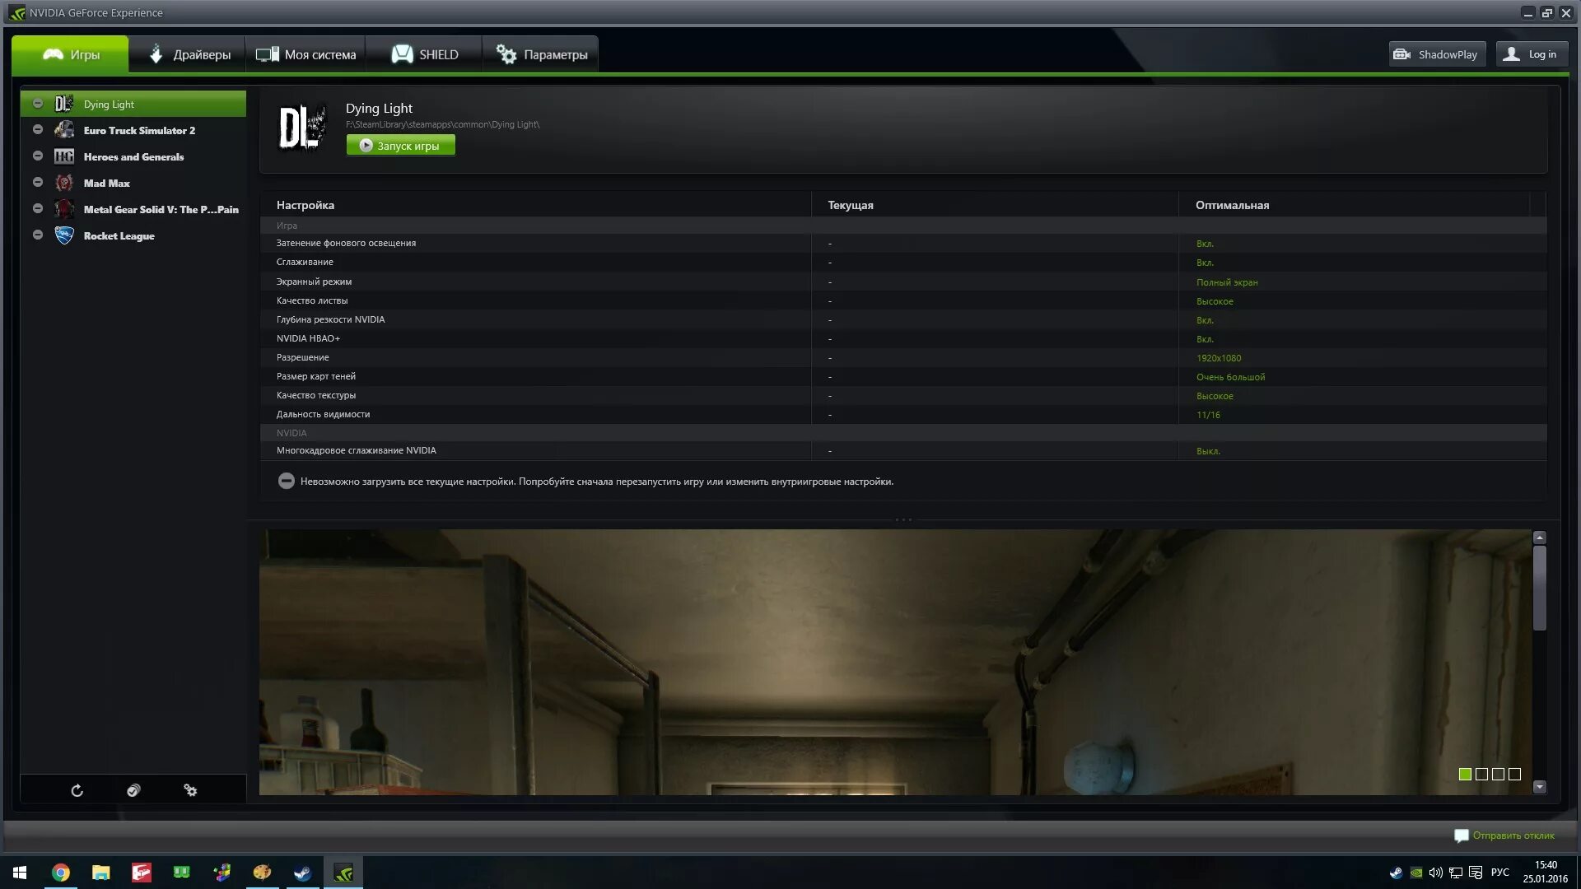
Task: Click the scroll down arrow of screenshot pane
Action: pos(1539,787)
